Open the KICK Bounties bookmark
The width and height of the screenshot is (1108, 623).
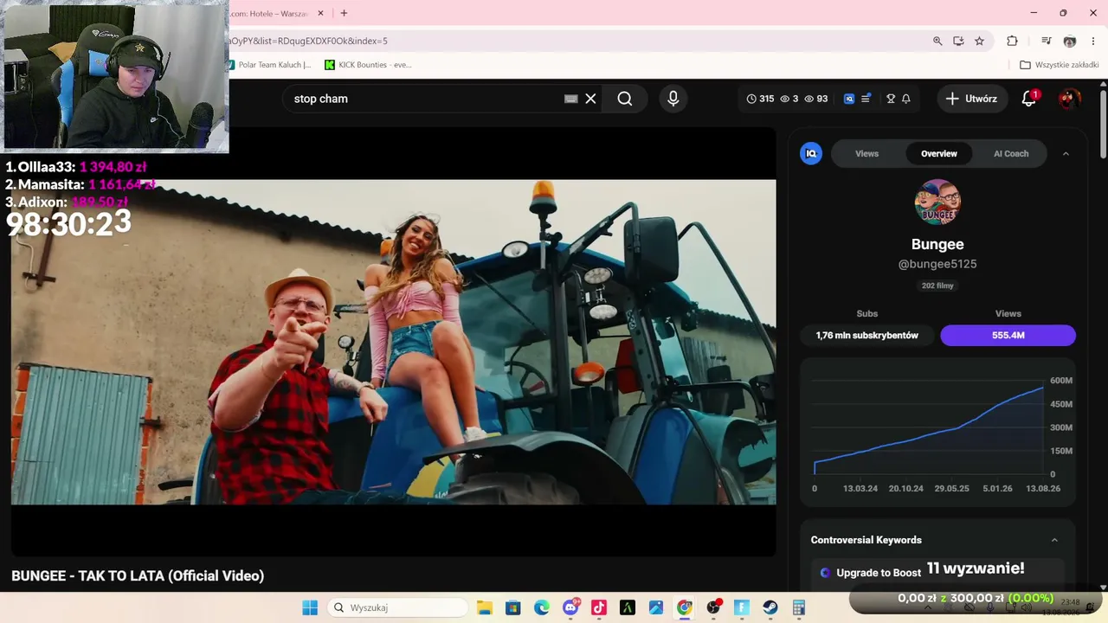[368, 65]
